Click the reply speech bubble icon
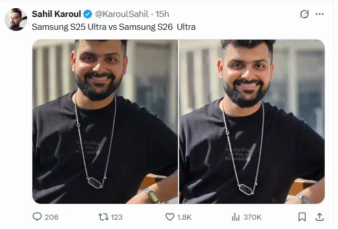Viewport: 338px width, 229px height. (x=37, y=217)
